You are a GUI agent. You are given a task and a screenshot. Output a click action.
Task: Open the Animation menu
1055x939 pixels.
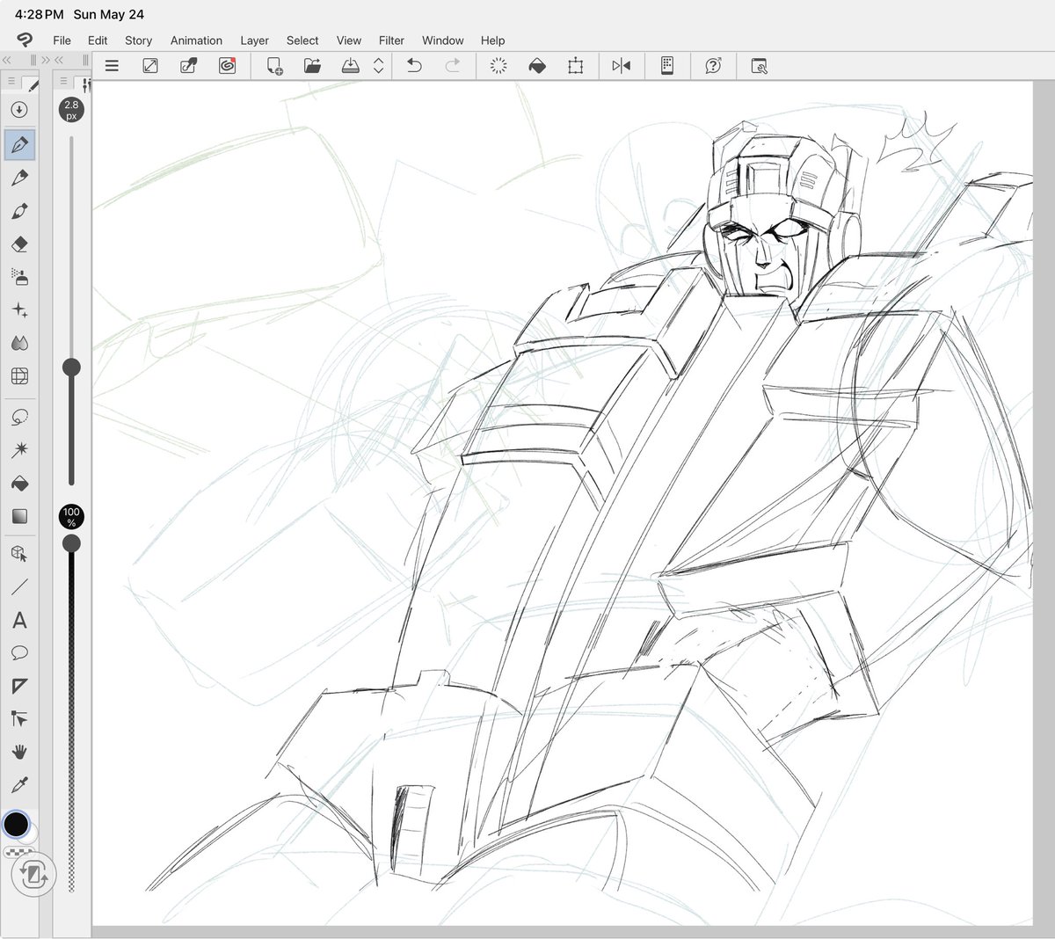[196, 40]
